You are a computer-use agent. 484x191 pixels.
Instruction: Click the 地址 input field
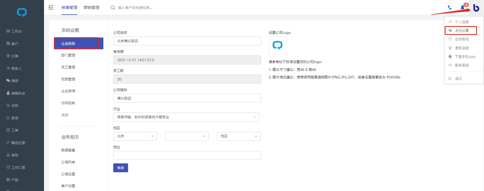pyautogui.click(x=187, y=155)
